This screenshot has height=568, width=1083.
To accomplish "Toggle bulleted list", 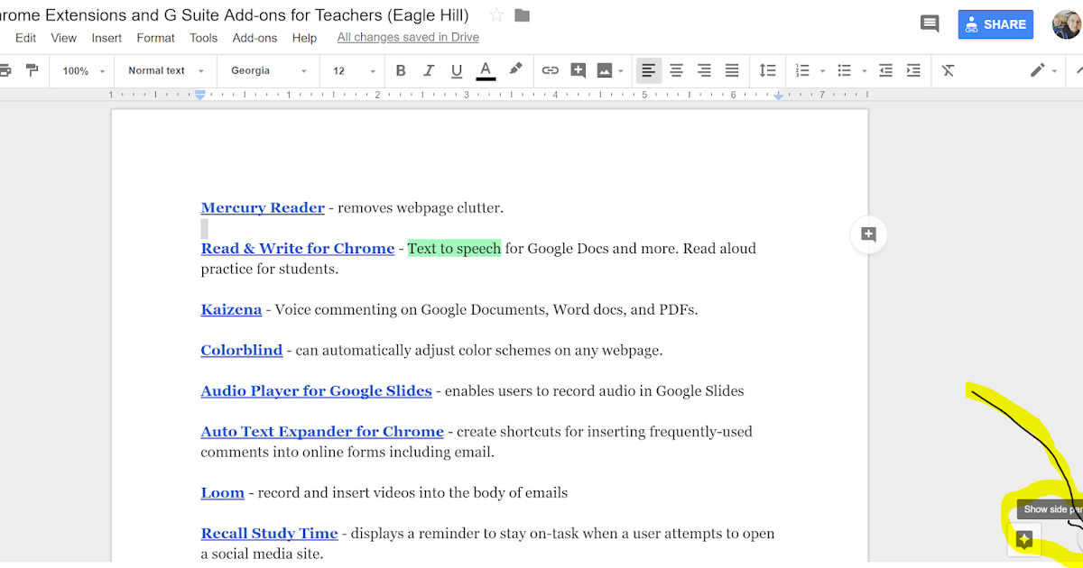I will [x=844, y=70].
